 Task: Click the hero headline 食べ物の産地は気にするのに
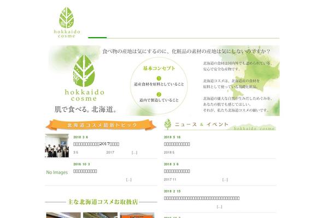(136, 51)
